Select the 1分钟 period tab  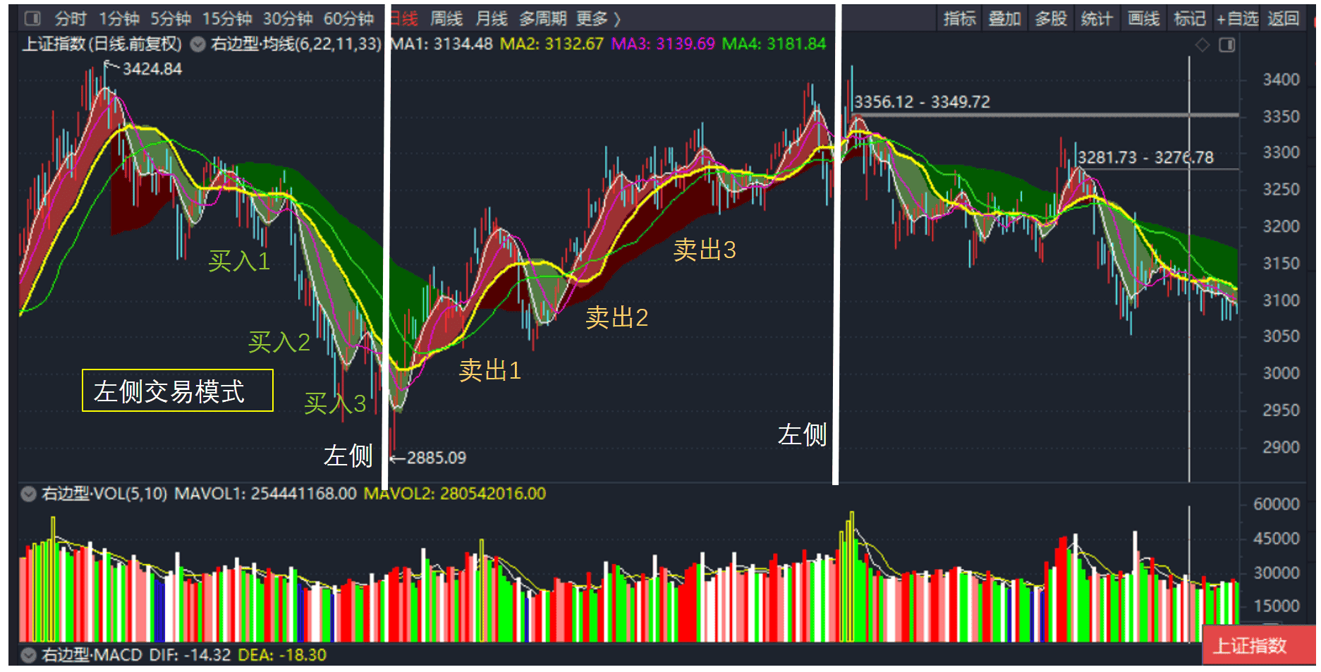coord(118,18)
